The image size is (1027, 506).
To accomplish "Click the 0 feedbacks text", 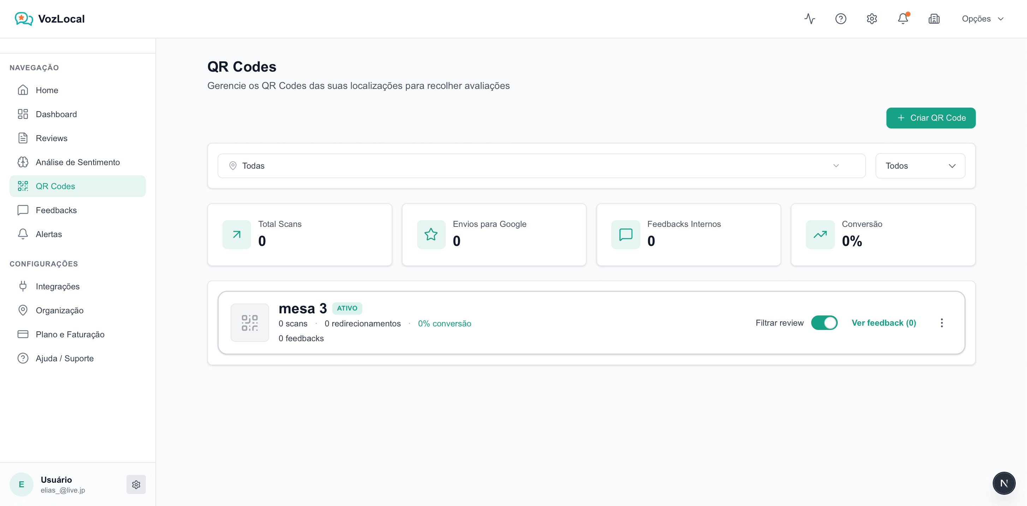I will pos(301,338).
